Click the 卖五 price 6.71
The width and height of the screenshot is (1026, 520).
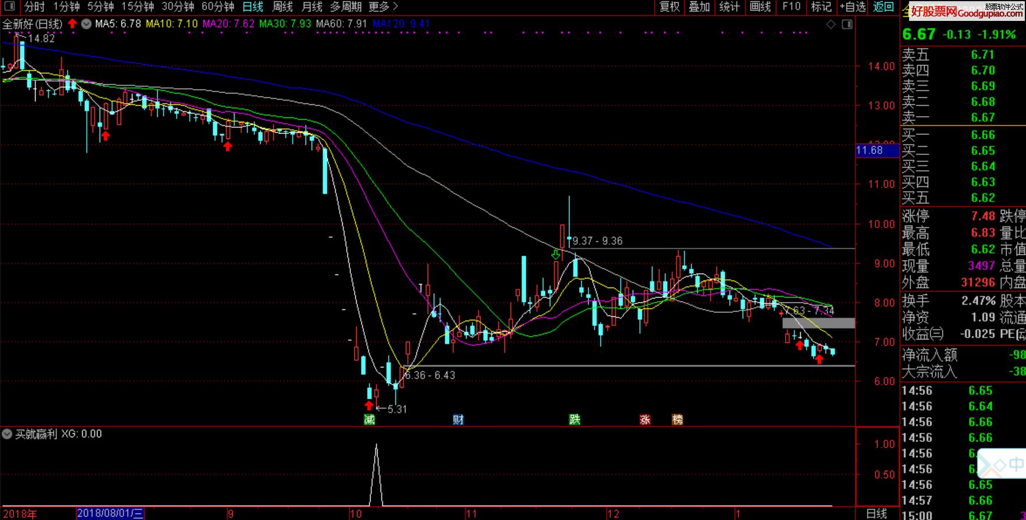coord(983,55)
